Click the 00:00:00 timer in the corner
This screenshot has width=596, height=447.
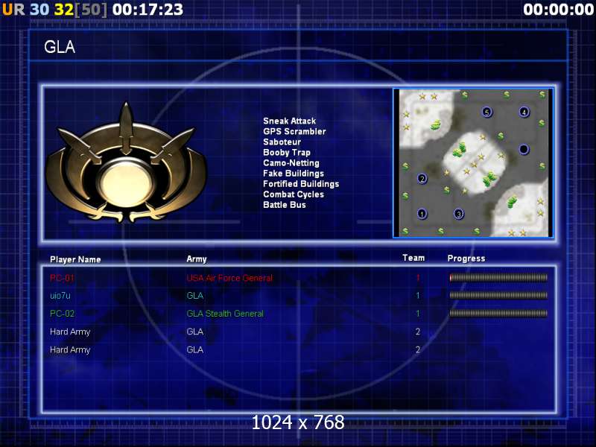pos(558,10)
